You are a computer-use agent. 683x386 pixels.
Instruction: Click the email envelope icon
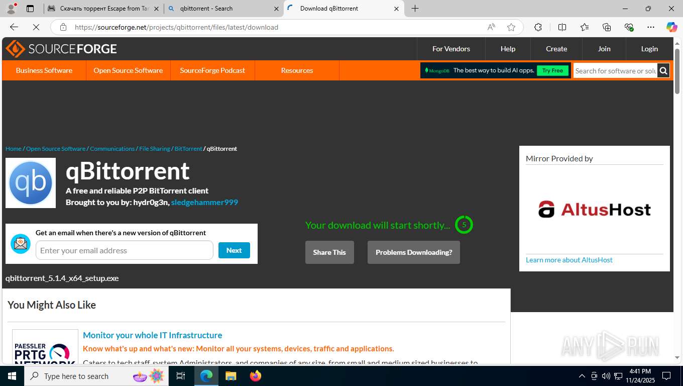[21, 244]
